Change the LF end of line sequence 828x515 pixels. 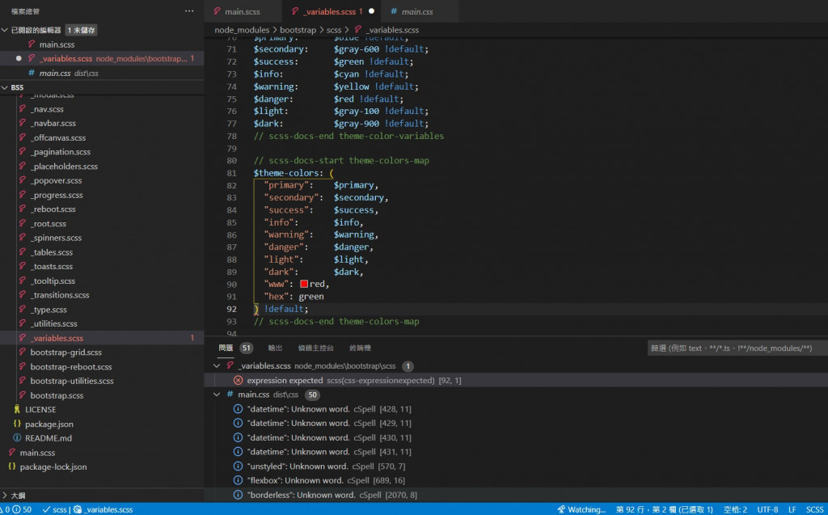point(792,509)
